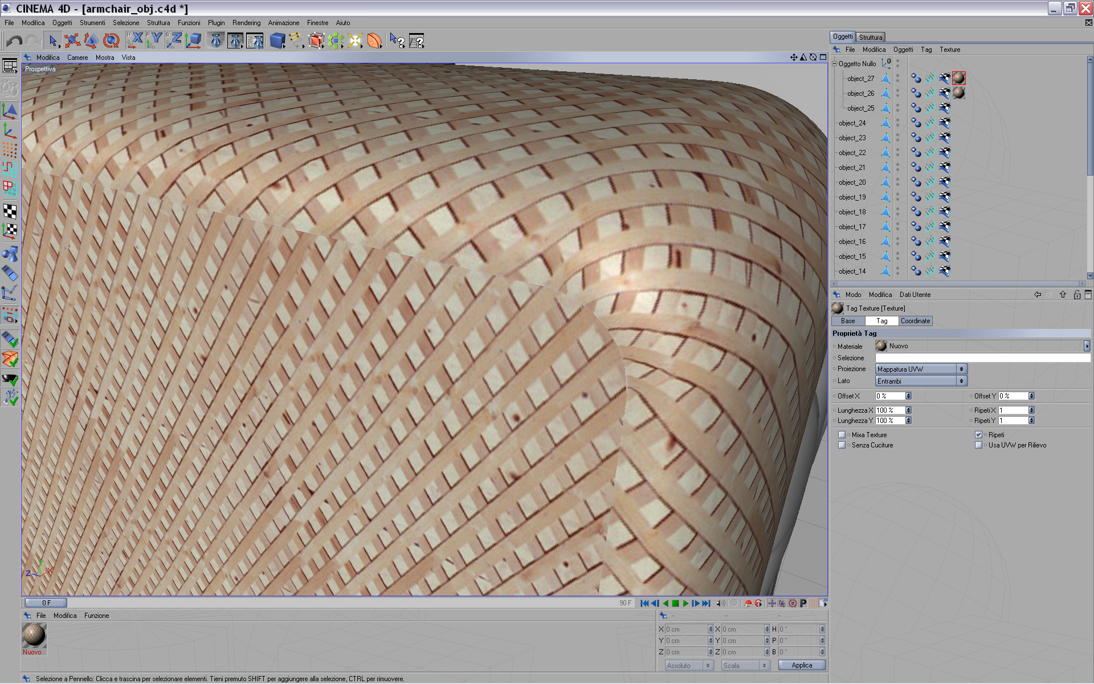Viewport: 1094px width, 684px height.
Task: Open the Proiezione dropdown (Mappatura UVW)
Action: [920, 369]
